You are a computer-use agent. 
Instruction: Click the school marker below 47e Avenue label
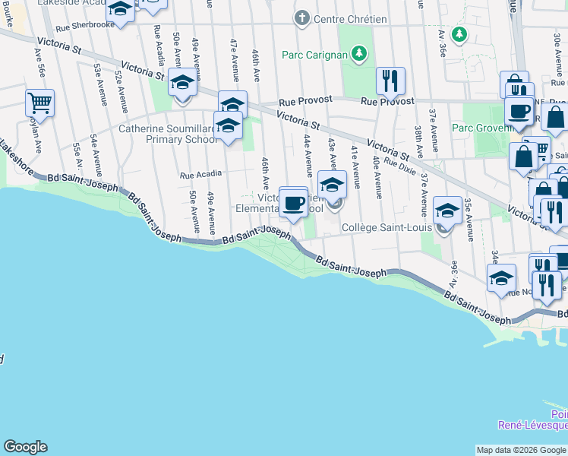pyautogui.click(x=232, y=104)
